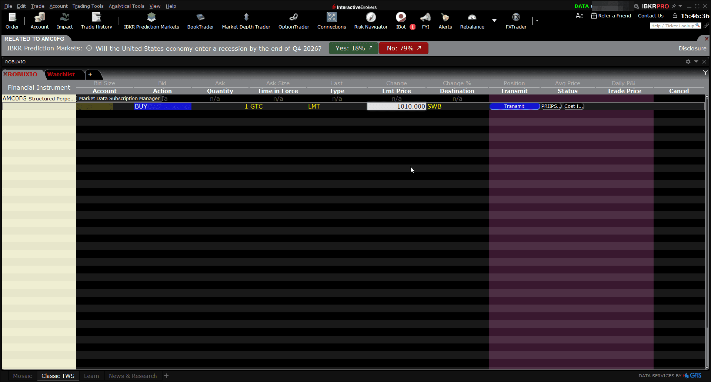This screenshot has height=382, width=711.
Task: Open the Help menu
Action: coord(171,6)
